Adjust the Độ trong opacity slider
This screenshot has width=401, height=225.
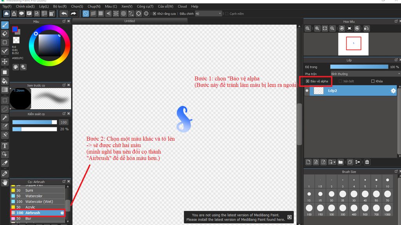click(359, 67)
